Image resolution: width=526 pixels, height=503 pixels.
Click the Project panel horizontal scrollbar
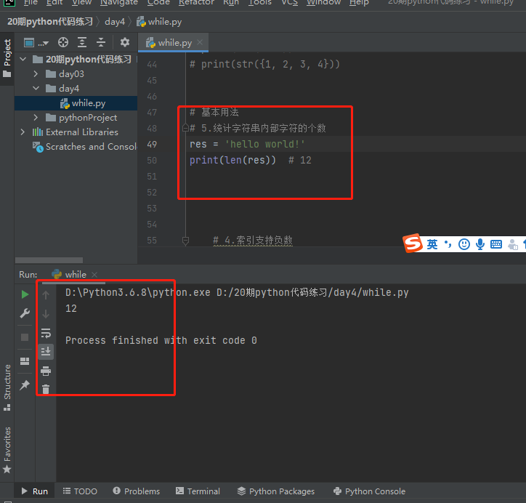pos(49,260)
